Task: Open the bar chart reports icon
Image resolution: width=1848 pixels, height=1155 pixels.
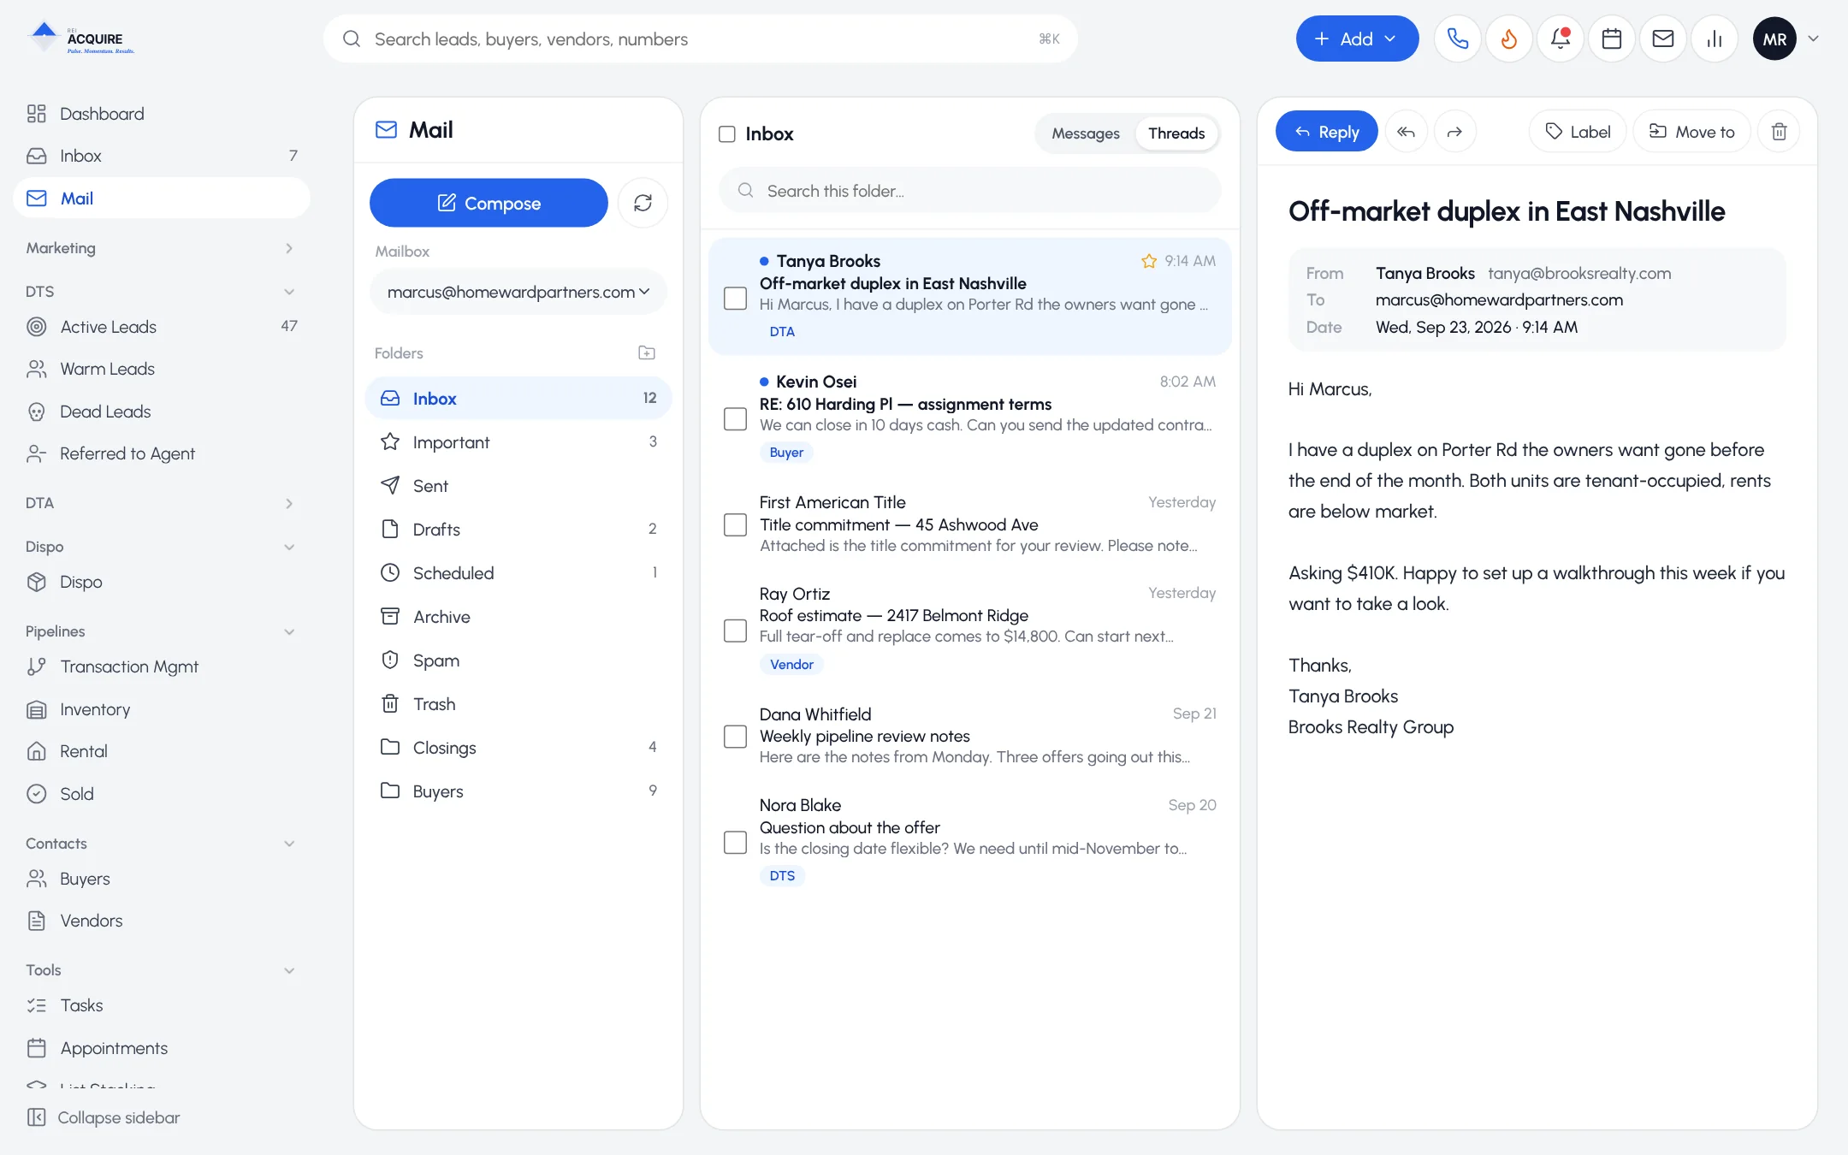Action: (1714, 38)
